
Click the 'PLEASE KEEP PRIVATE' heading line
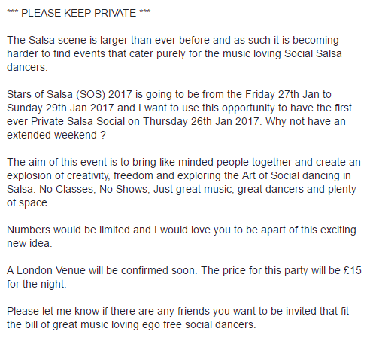coord(78,13)
